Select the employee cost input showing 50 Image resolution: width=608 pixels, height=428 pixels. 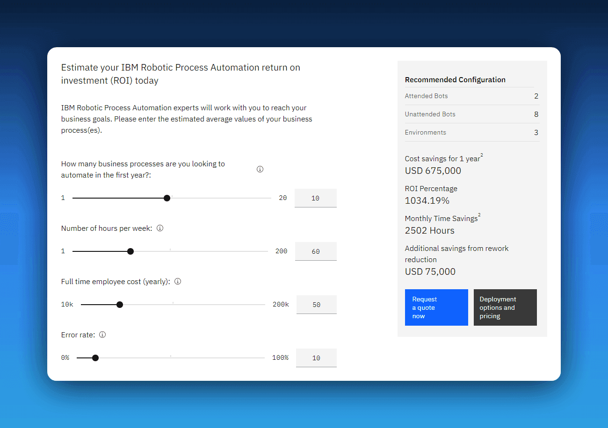click(316, 305)
